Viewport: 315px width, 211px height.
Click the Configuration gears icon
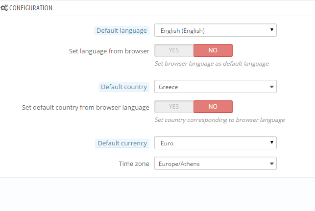pos(4,8)
